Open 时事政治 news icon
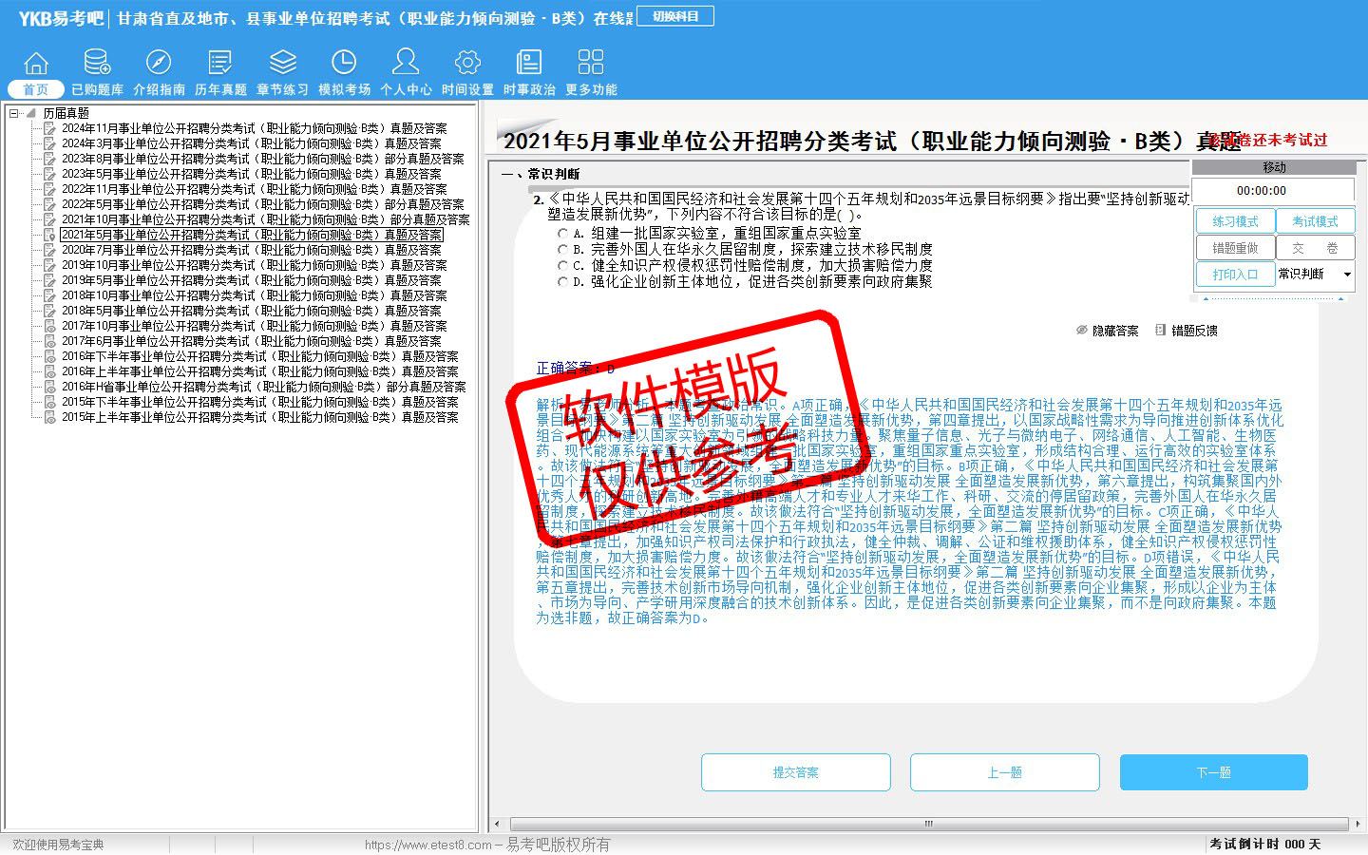 [x=529, y=64]
